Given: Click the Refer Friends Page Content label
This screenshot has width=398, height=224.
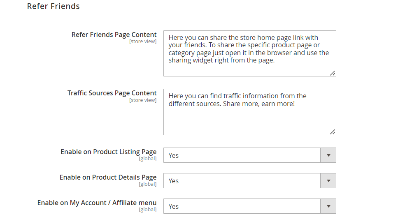Looking at the screenshot, I should click(x=114, y=35).
